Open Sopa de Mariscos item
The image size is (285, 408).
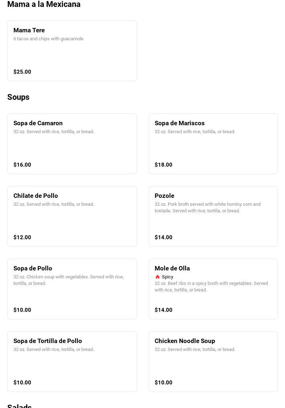[213, 144]
